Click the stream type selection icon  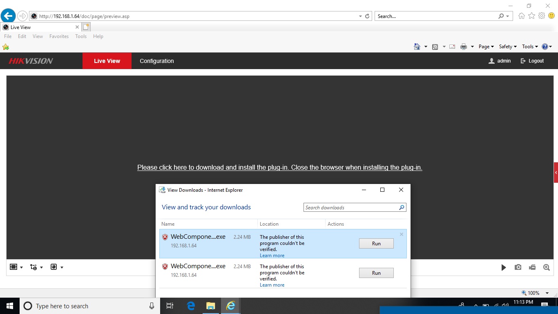[34, 267]
